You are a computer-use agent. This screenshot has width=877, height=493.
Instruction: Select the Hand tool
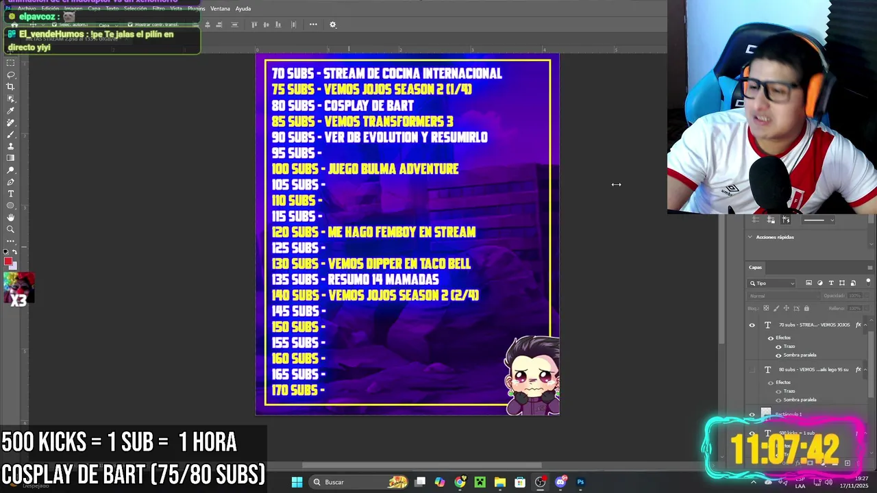[x=10, y=218]
